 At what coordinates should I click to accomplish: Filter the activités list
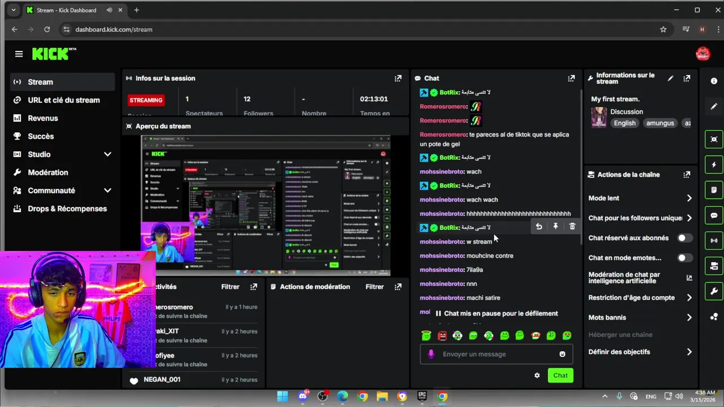pos(230,287)
